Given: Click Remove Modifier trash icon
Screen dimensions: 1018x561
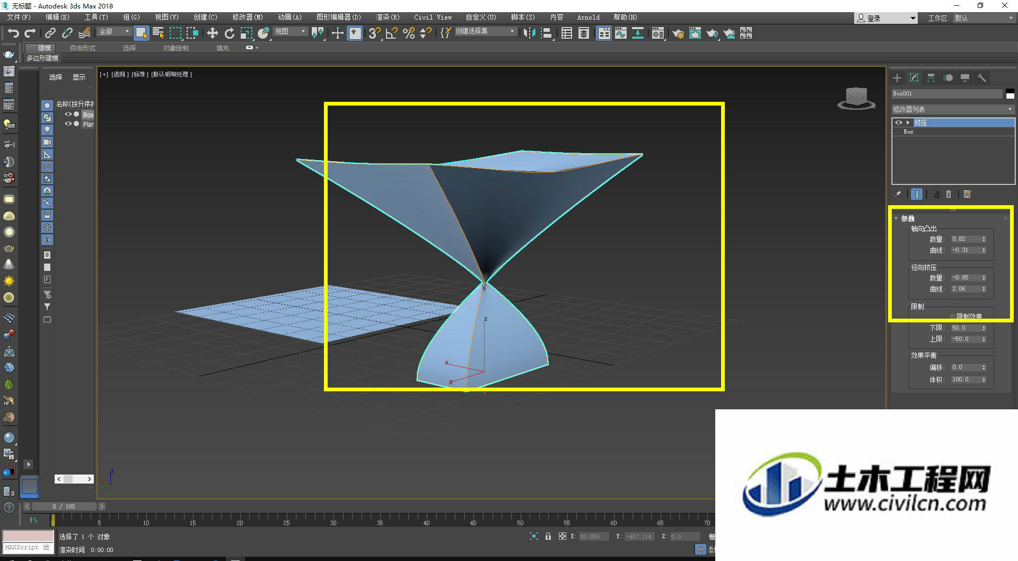Looking at the screenshot, I should (x=949, y=195).
